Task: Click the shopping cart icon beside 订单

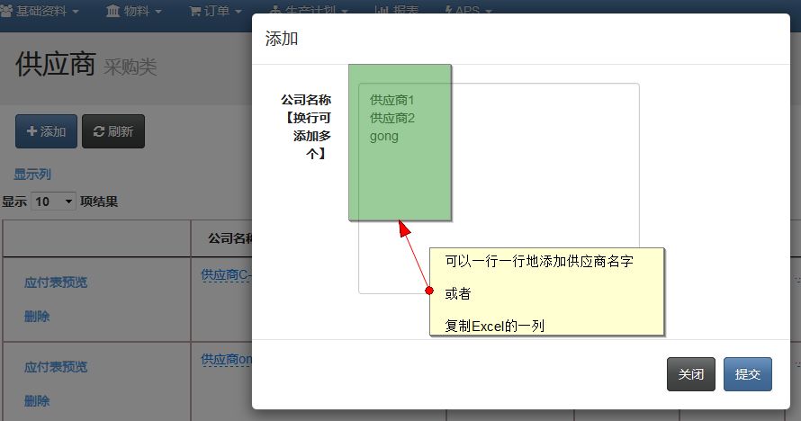Action: (195, 11)
